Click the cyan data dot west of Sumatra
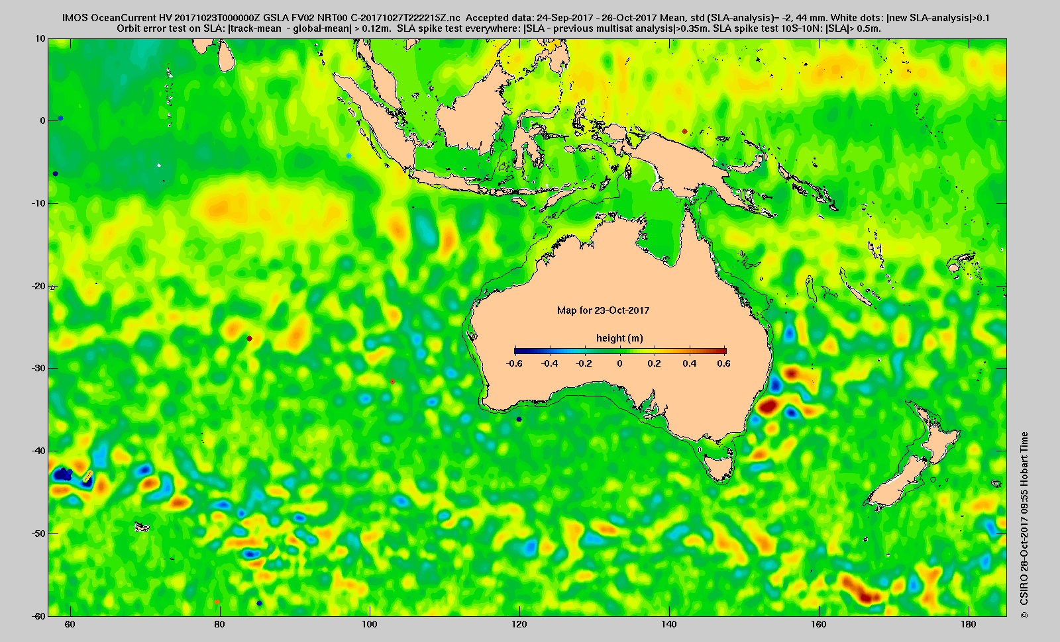Screen dimensions: 1060x642 (x=349, y=156)
